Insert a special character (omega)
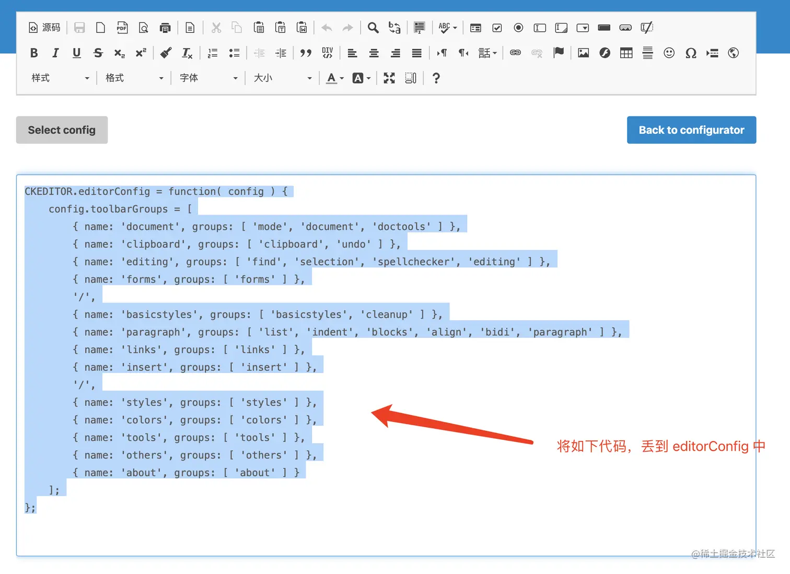Screen dimensions: 790x574 (x=691, y=53)
